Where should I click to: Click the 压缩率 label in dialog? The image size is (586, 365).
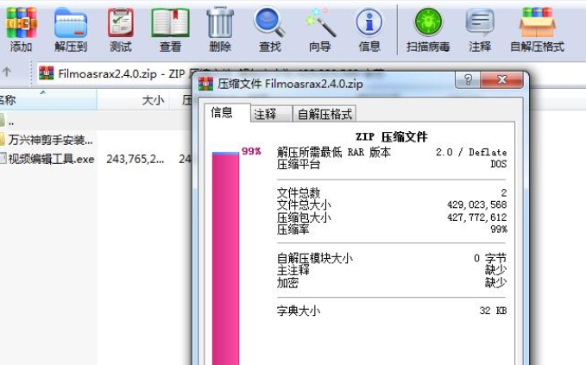[293, 230]
